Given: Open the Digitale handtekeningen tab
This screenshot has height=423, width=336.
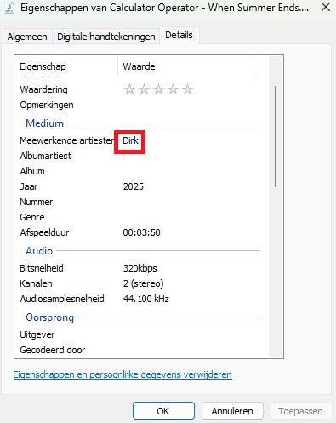Looking at the screenshot, I should [x=106, y=37].
